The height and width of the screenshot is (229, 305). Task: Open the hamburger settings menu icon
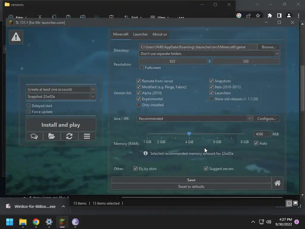point(87,136)
